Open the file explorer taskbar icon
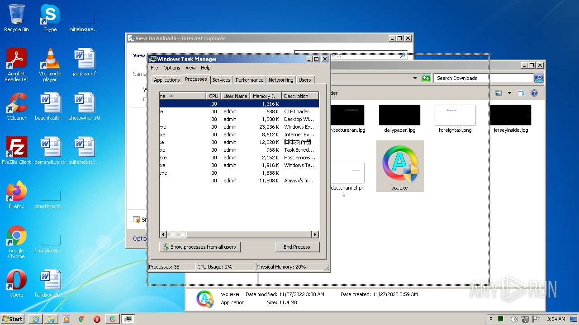The image size is (579, 325). (51, 319)
